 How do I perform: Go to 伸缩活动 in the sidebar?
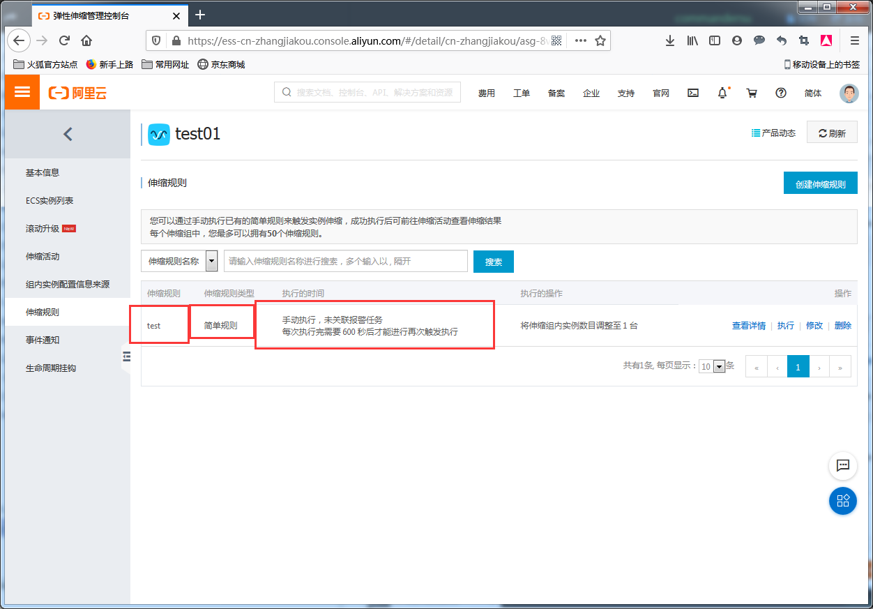(x=43, y=257)
